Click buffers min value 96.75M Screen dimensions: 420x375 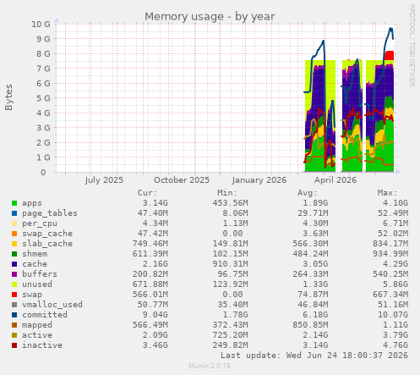pos(232,274)
